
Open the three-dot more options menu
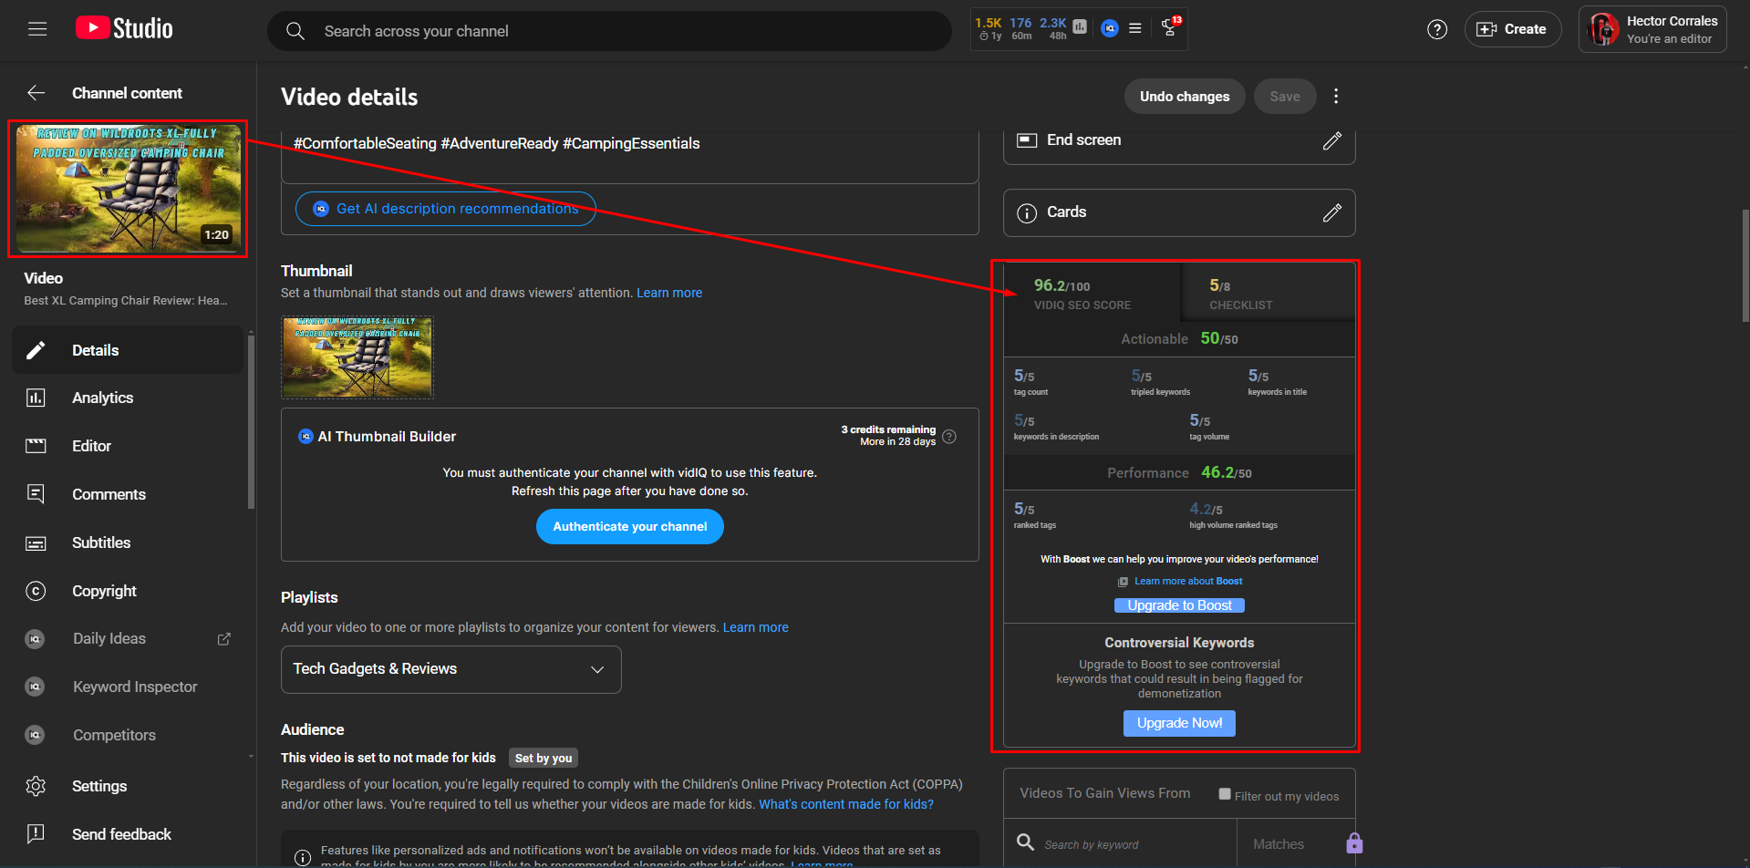tap(1336, 97)
